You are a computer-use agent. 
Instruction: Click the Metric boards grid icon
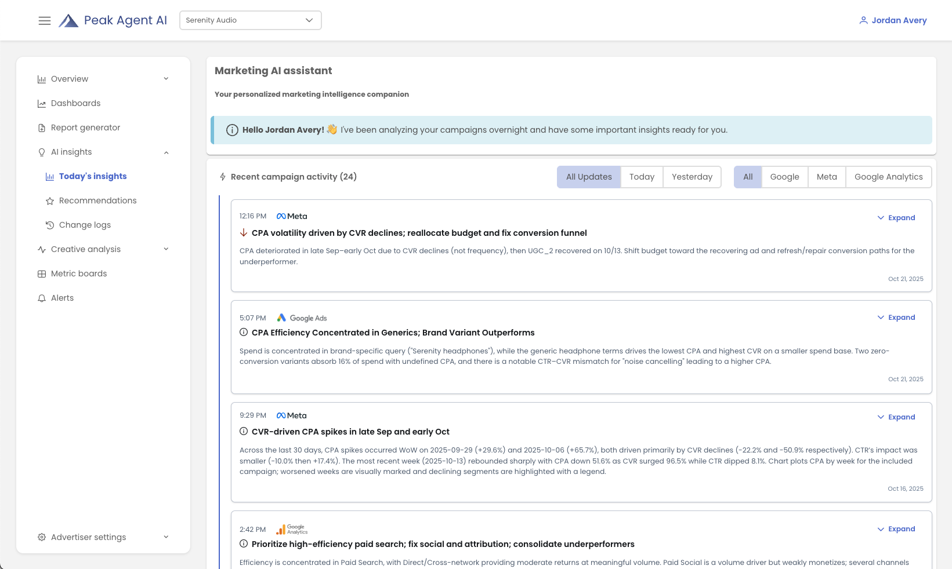(41, 273)
